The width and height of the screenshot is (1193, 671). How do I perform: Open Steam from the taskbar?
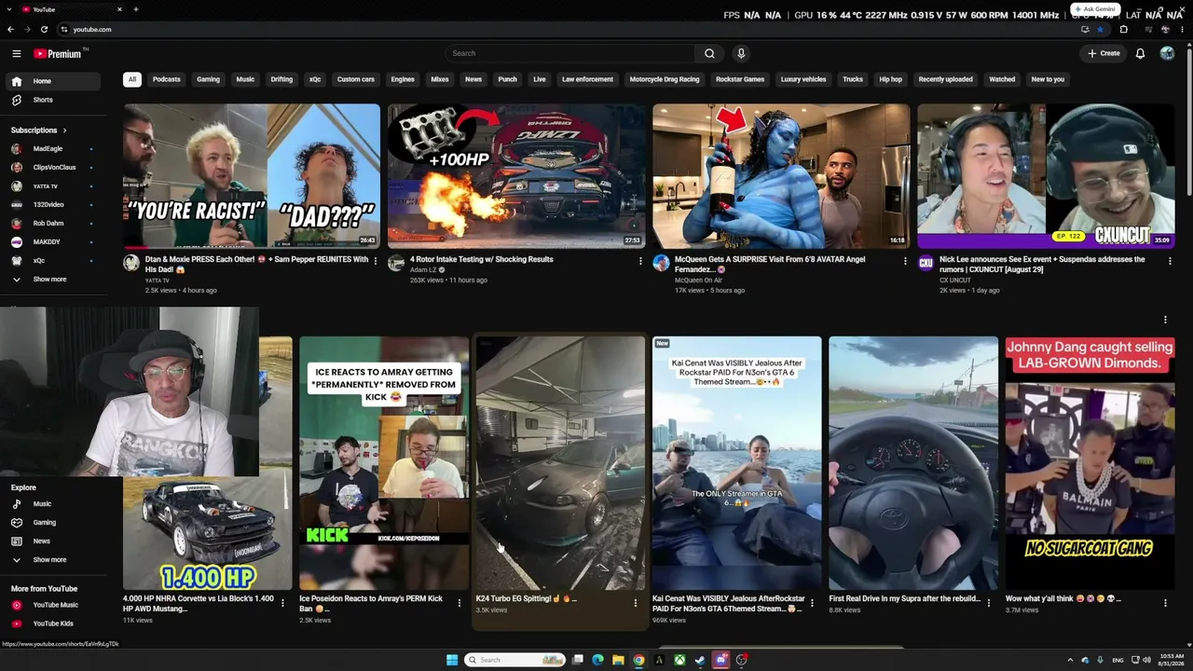[x=700, y=660]
